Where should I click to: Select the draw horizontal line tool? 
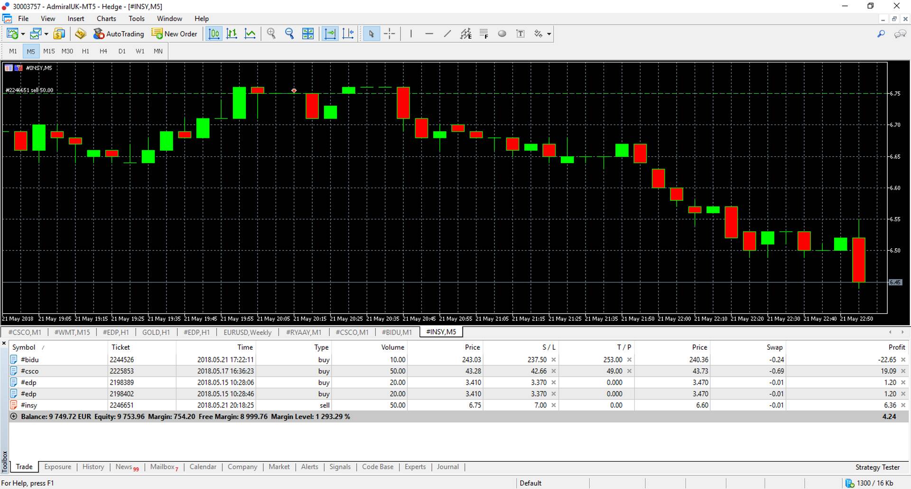pos(429,34)
